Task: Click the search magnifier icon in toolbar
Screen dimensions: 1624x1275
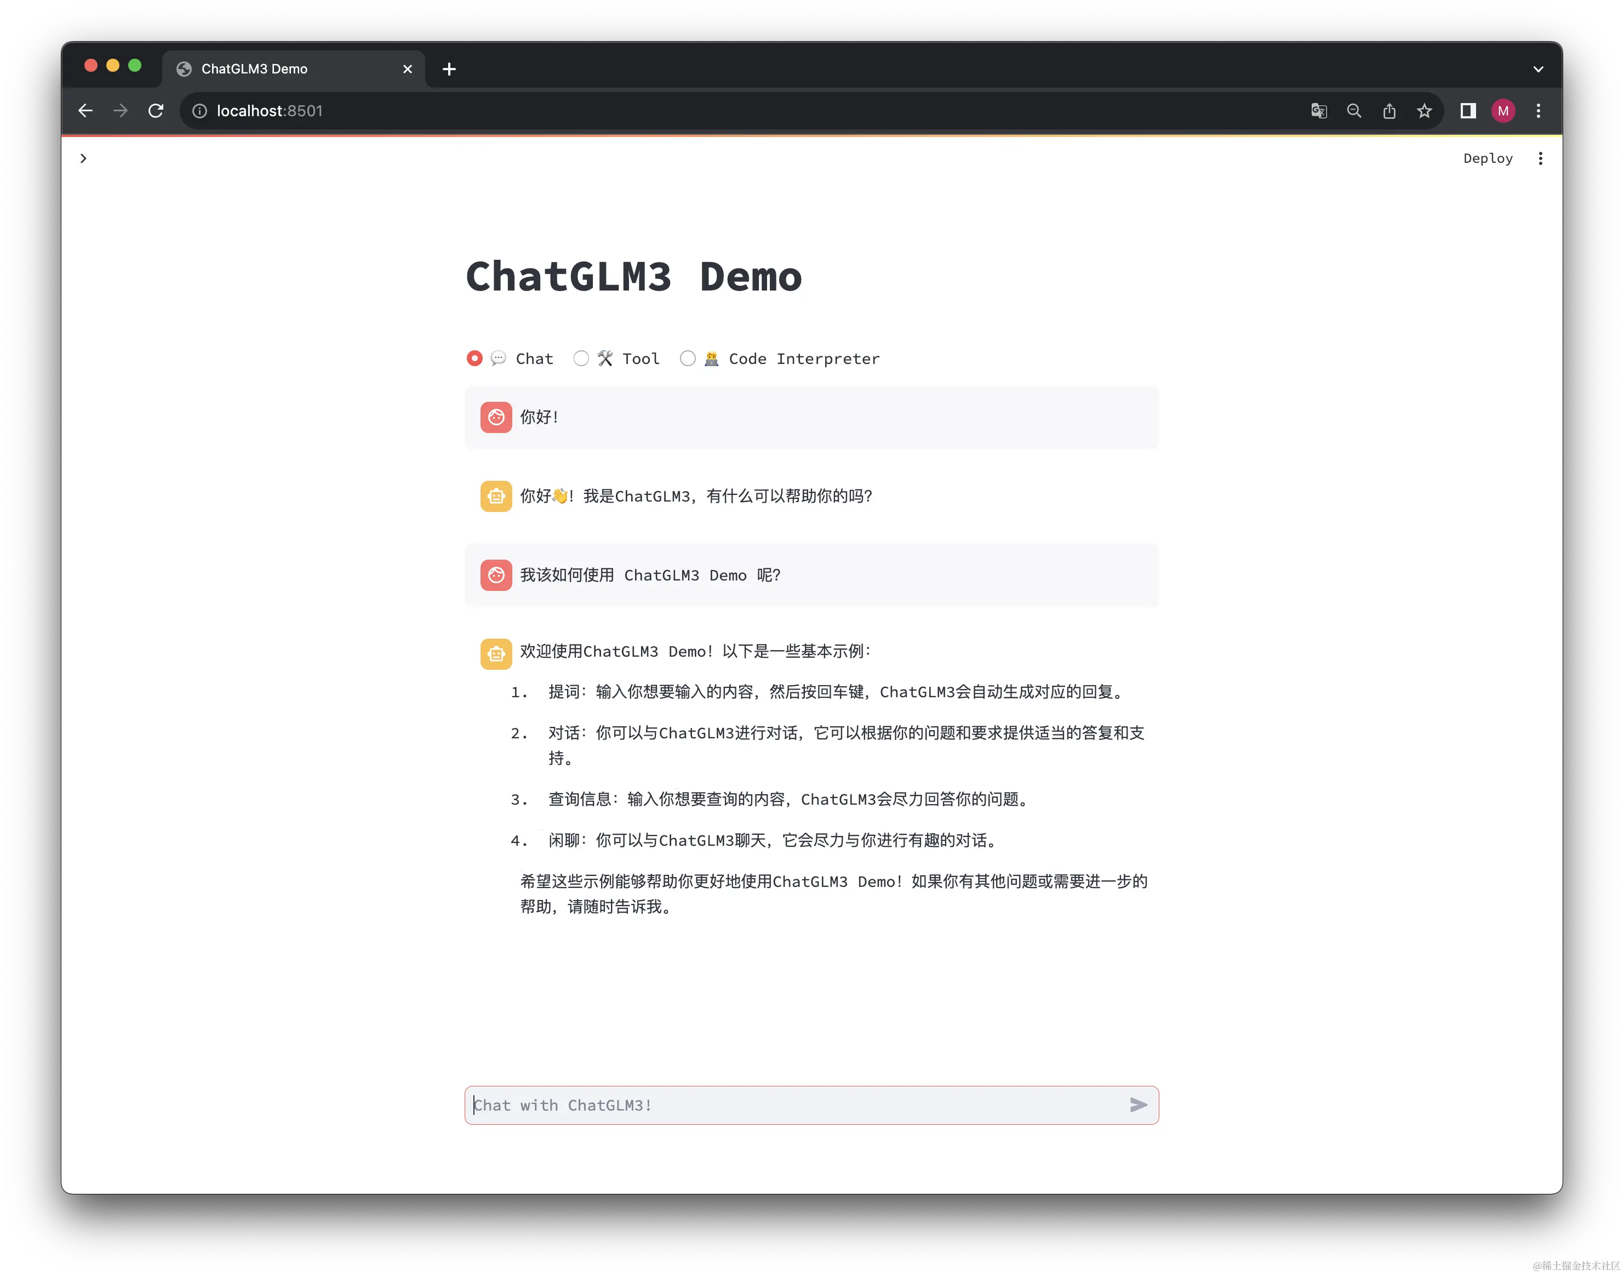Action: click(x=1354, y=111)
